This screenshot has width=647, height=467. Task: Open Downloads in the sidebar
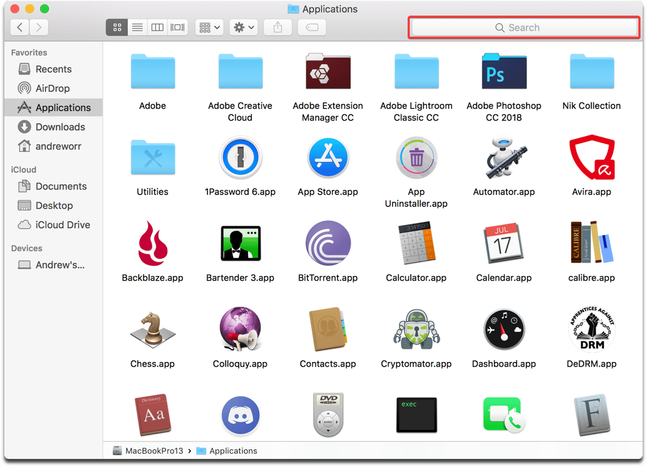tap(53, 127)
